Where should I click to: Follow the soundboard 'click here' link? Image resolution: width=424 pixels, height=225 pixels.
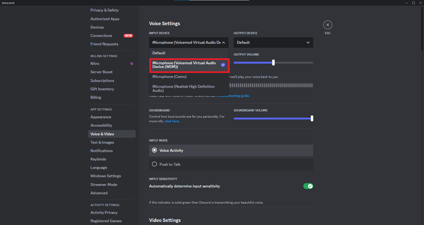pyautogui.click(x=172, y=121)
